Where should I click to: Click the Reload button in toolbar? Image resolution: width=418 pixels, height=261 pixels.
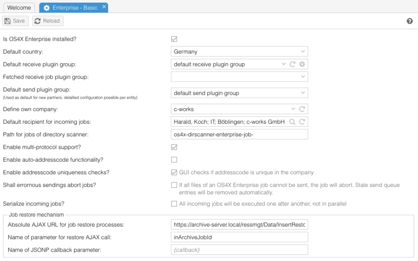click(47, 21)
